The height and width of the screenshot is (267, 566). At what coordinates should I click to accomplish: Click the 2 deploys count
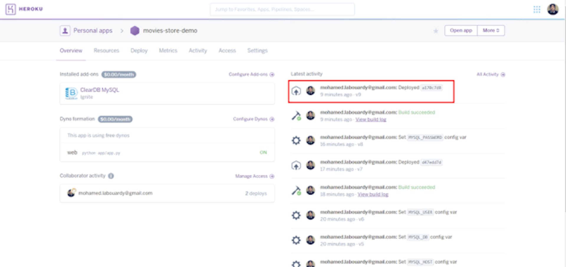click(x=256, y=194)
